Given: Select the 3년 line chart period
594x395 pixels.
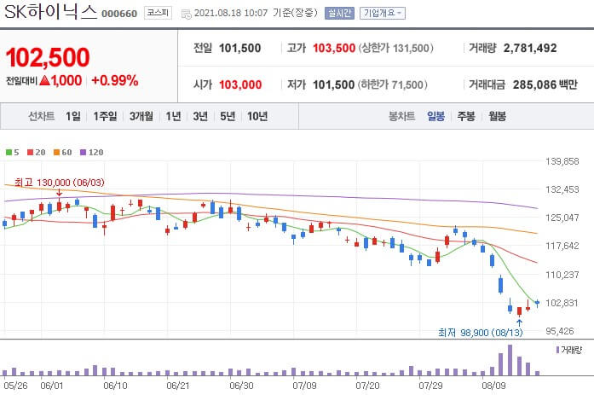Looking at the screenshot, I should click(x=200, y=116).
